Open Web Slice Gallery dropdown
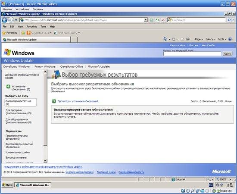 67,33
